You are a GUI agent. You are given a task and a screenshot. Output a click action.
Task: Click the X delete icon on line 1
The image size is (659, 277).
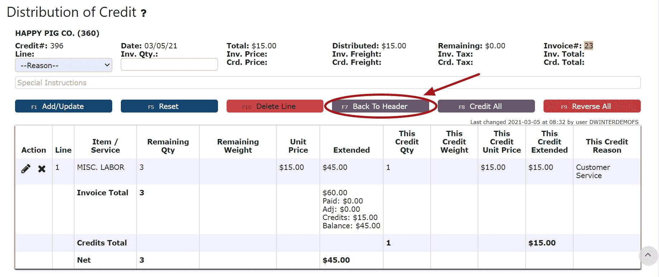click(x=42, y=169)
